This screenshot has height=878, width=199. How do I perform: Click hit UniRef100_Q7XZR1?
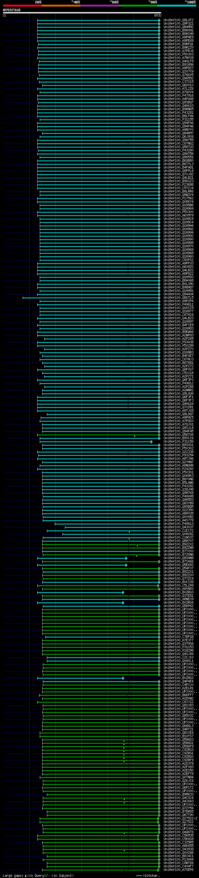tap(178, 407)
